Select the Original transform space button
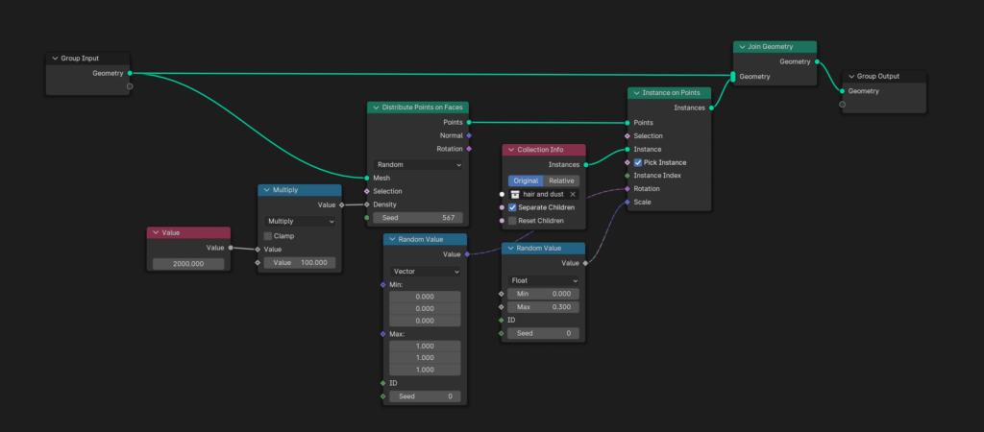Viewport: 984px width, 432px height. coord(526,180)
